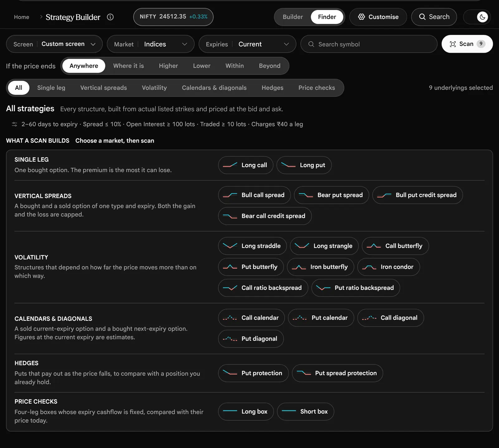The height and width of the screenshot is (448, 499).
Task: Switch to the Volatility tab
Action: (154, 88)
